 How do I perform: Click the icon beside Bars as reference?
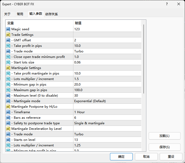(8, 118)
